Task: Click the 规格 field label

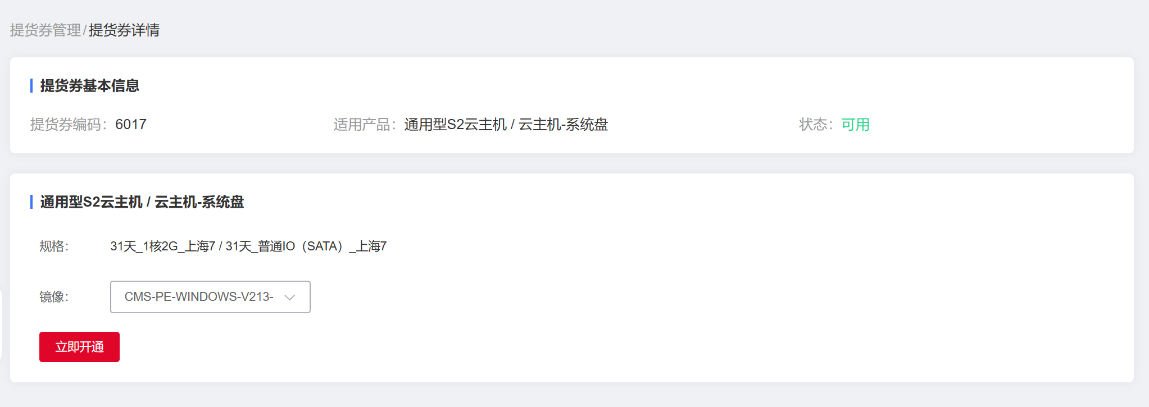Action: [54, 246]
